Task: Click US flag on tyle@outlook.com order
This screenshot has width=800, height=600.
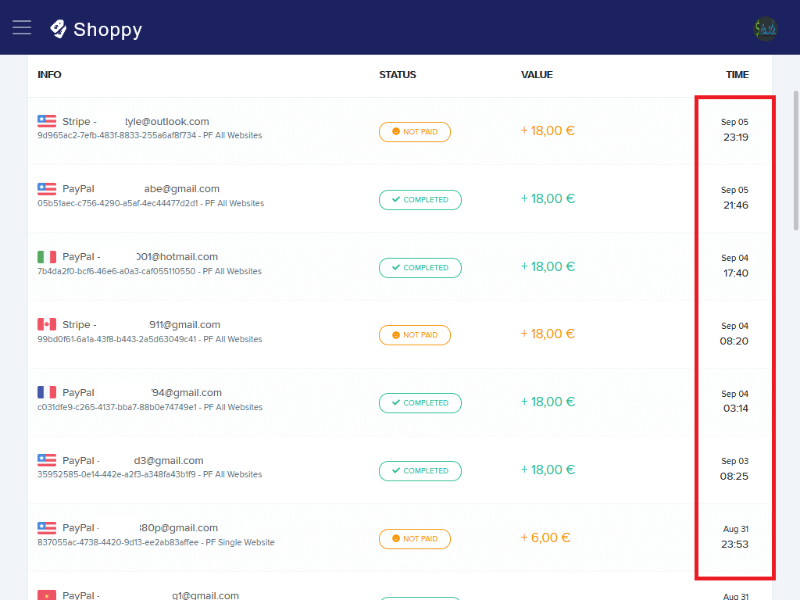Action: 47,121
